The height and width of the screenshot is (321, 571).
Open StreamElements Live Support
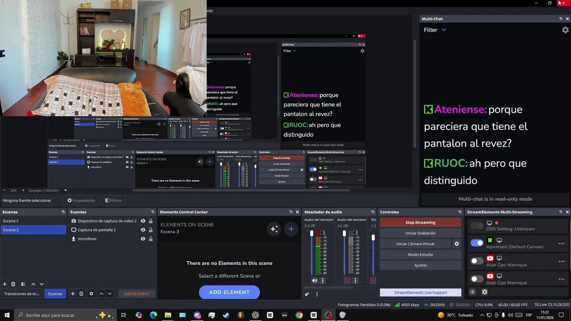click(420, 292)
